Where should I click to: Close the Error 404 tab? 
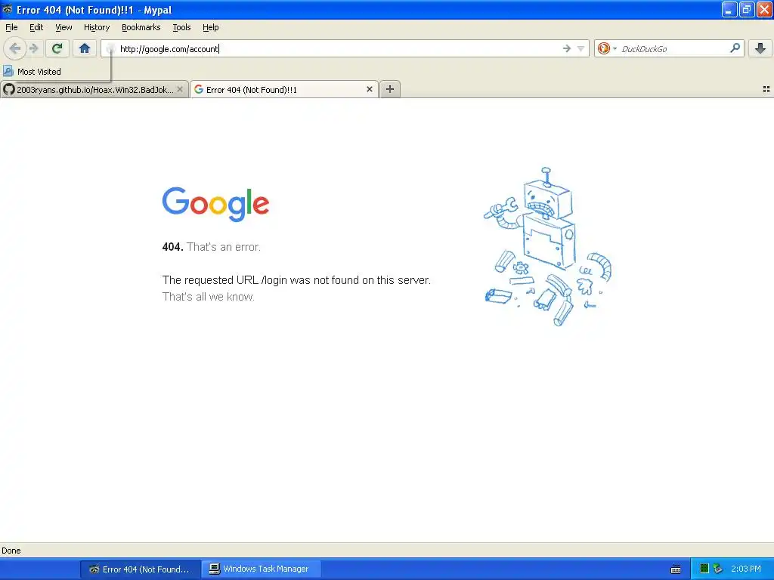(369, 89)
